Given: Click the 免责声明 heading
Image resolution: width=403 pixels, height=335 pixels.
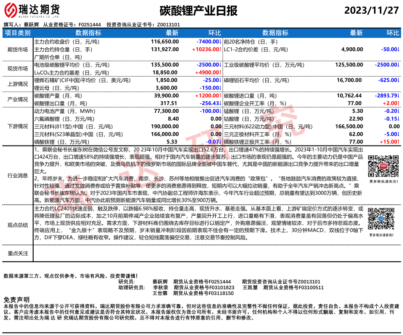Looking at the screenshot, I should click(17, 300).
